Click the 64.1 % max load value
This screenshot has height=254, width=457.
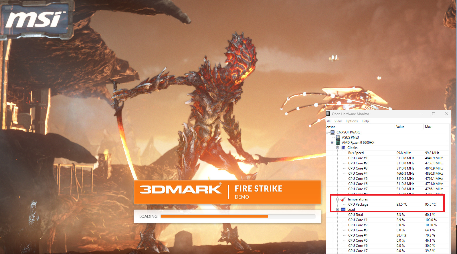(430, 230)
